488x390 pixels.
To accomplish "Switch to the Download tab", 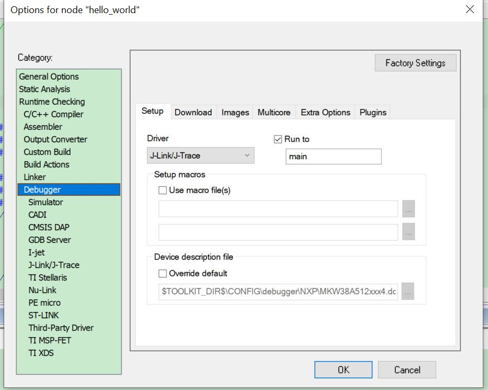I will (x=194, y=113).
